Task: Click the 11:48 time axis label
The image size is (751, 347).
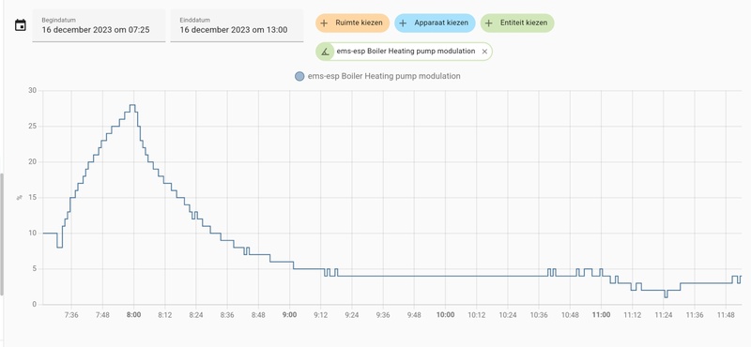Action: pyautogui.click(x=726, y=315)
